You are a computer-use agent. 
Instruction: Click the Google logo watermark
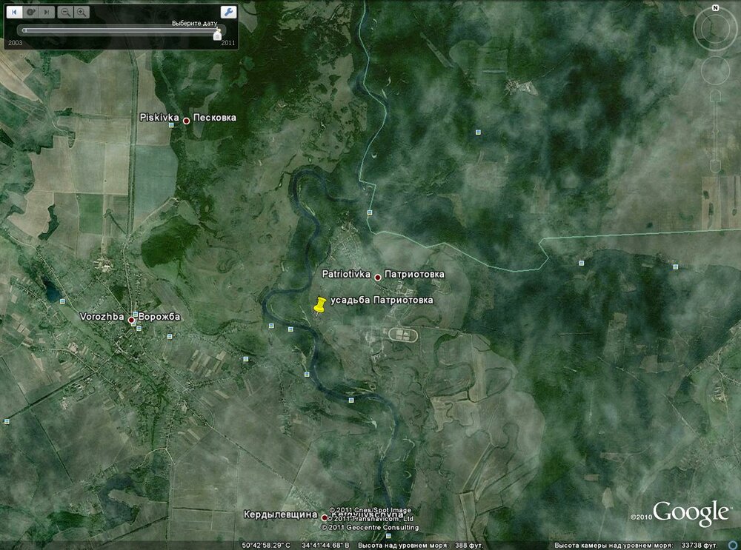pos(691,513)
